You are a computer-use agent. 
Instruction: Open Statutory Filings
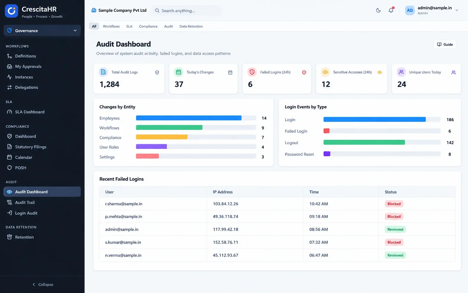(x=42, y=147)
